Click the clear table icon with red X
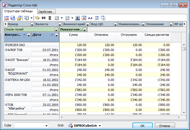Screen dimensions: 190x130 click(7, 18)
